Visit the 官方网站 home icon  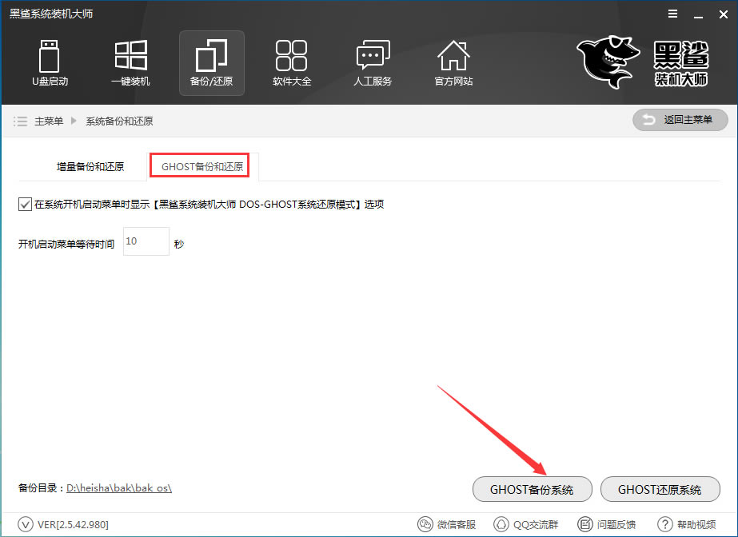[x=453, y=63]
